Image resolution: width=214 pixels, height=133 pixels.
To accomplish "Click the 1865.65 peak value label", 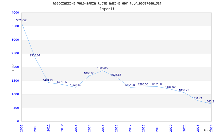I will (x=102, y=68).
